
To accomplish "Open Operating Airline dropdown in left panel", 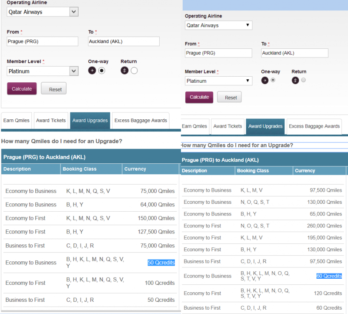I will pos(42,12).
